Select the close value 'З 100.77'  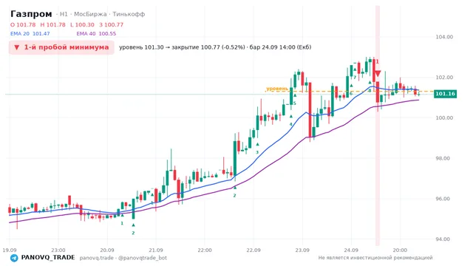[112, 24]
